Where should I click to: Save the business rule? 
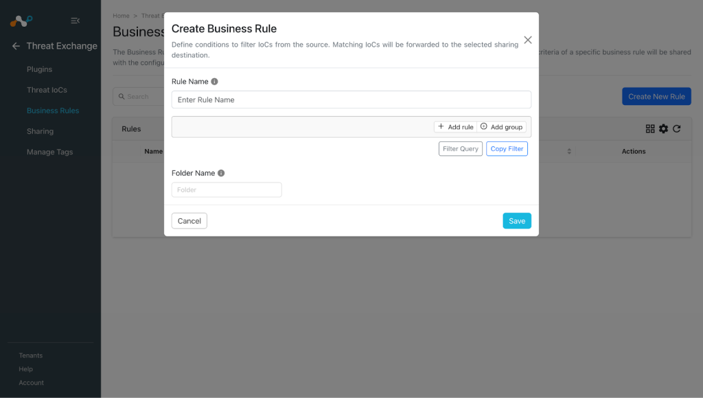517,221
